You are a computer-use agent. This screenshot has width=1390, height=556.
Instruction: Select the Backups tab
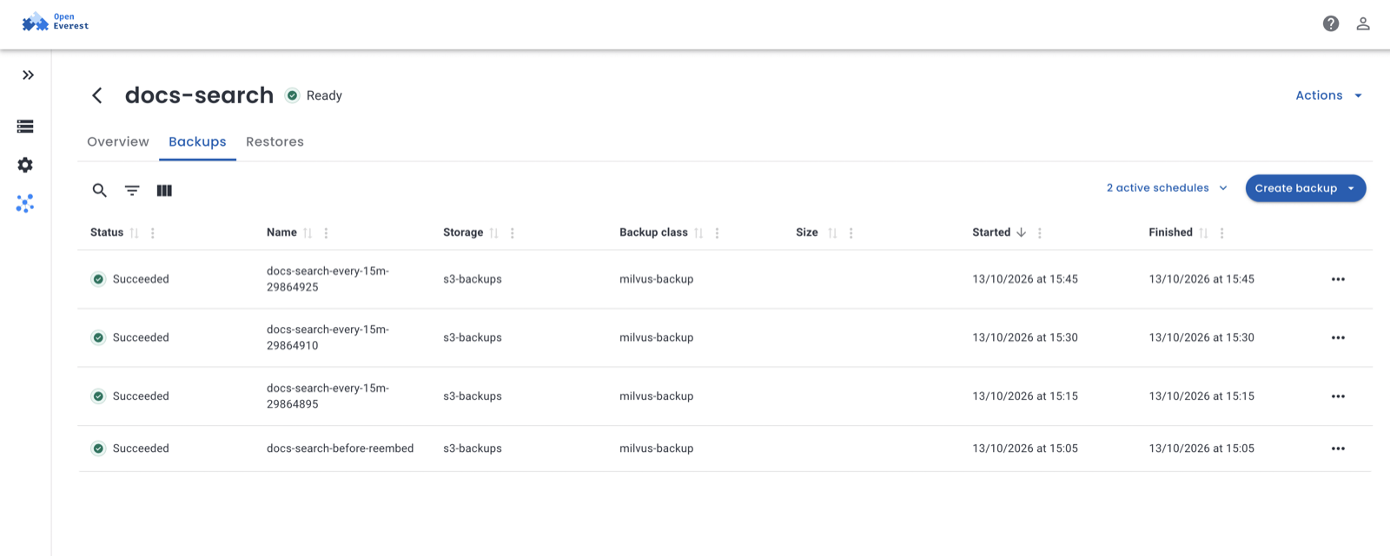[197, 141]
